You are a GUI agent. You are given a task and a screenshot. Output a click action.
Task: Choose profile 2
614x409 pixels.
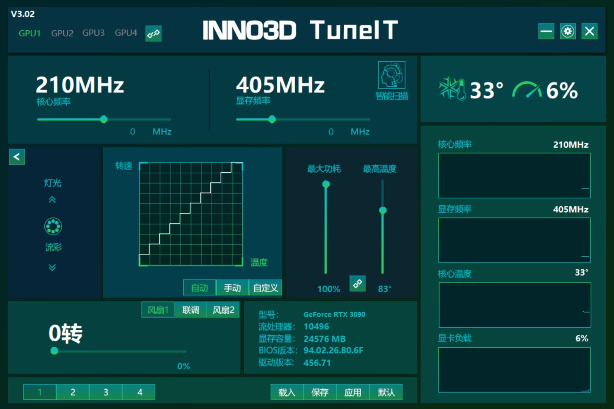tap(73, 392)
